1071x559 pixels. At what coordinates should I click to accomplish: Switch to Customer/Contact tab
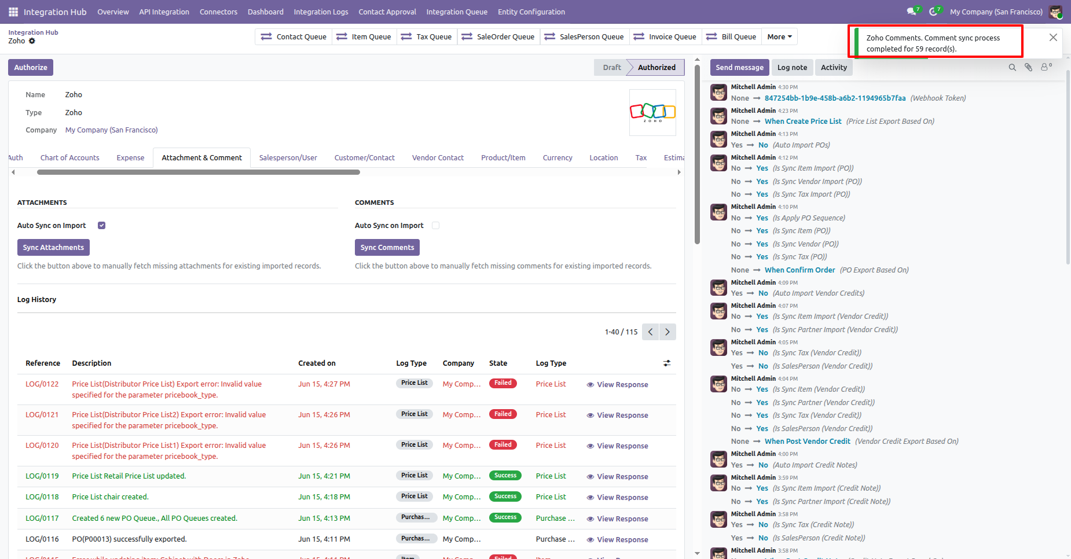364,157
